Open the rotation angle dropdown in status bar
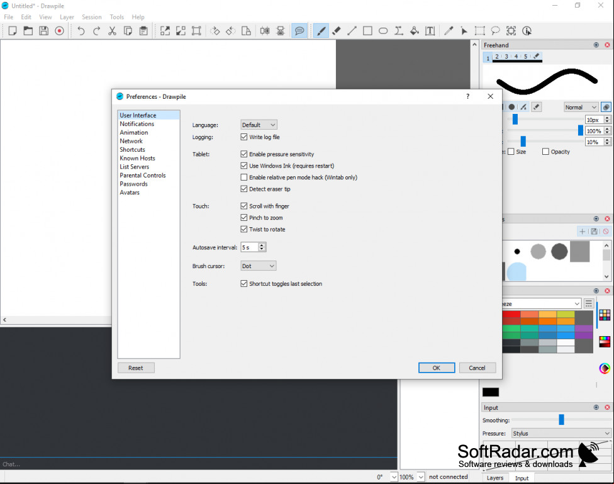Viewport: 614px width, 484px height. pyautogui.click(x=394, y=477)
